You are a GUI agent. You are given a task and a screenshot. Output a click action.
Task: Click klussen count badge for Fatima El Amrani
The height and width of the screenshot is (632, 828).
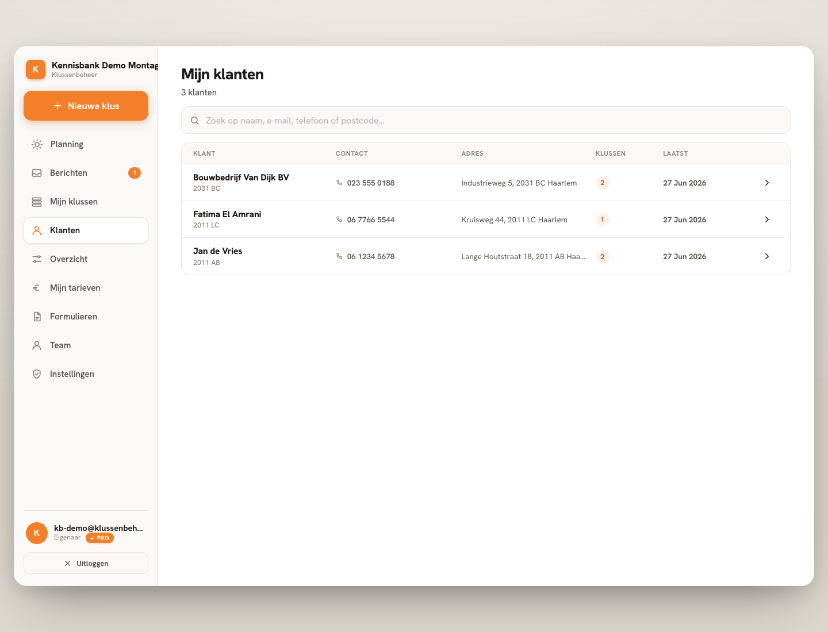click(603, 219)
